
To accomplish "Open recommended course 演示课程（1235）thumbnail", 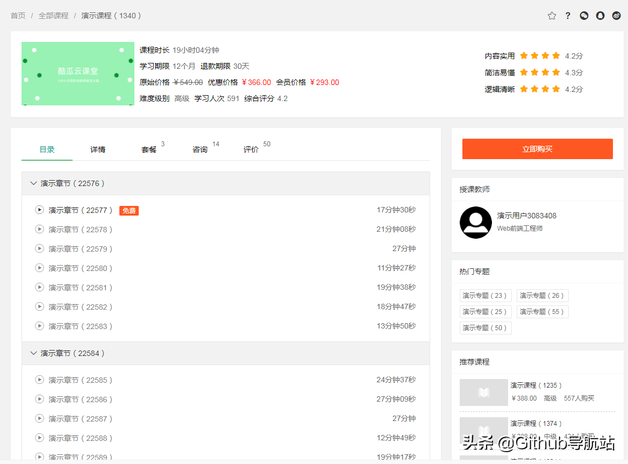I will (x=483, y=393).
